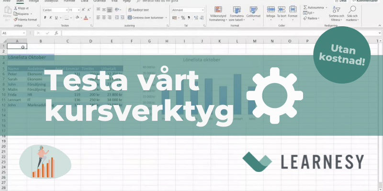Open Sök och markera magnifier
The image size is (383, 191).
352,10
